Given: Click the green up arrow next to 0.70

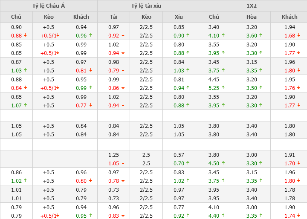Looking at the screenshot, I should [188, 163].
